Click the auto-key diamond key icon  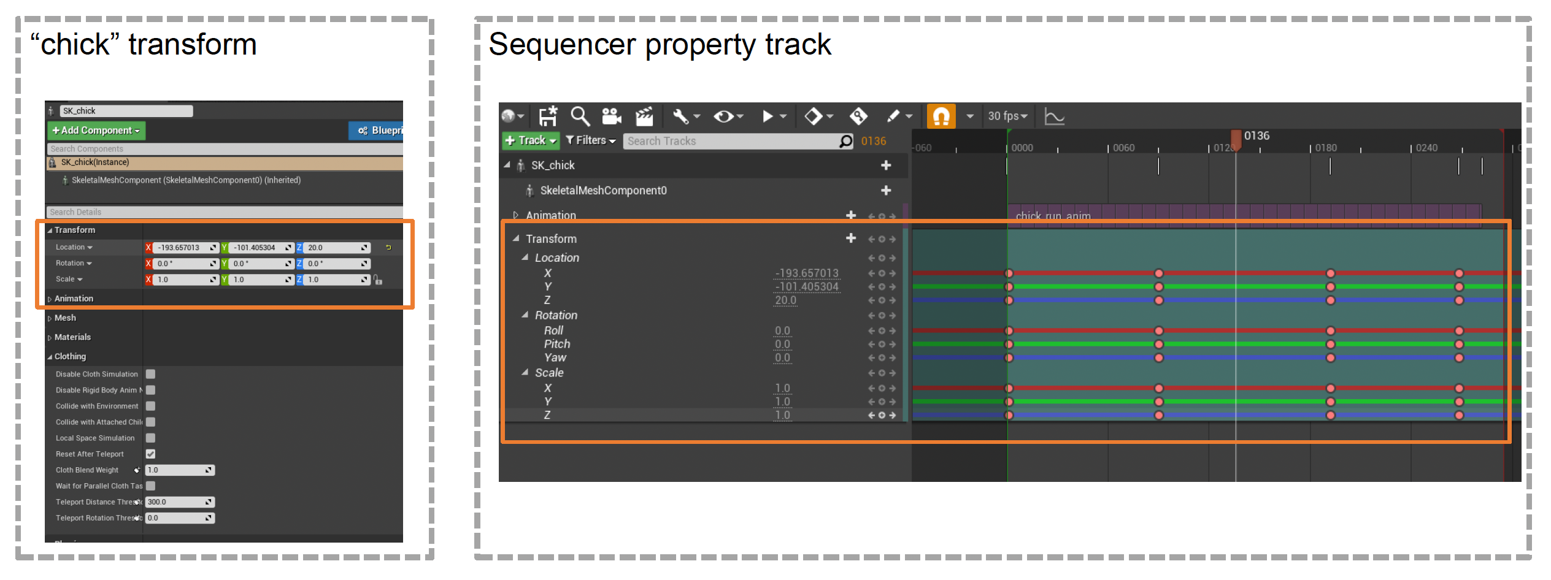coord(858,116)
